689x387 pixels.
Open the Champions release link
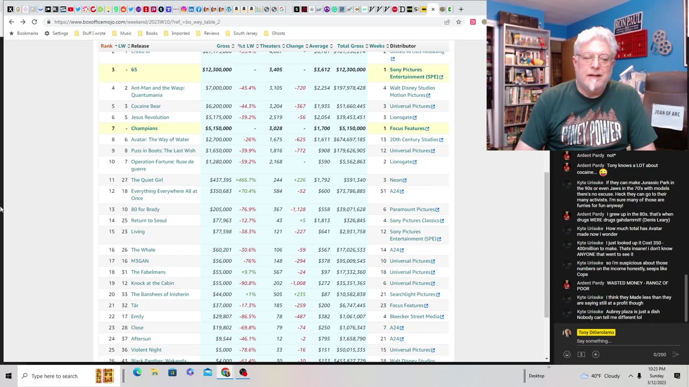click(x=144, y=128)
